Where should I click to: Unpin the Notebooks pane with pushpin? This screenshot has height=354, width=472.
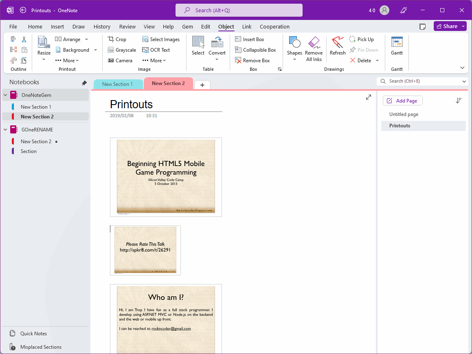[84, 83]
